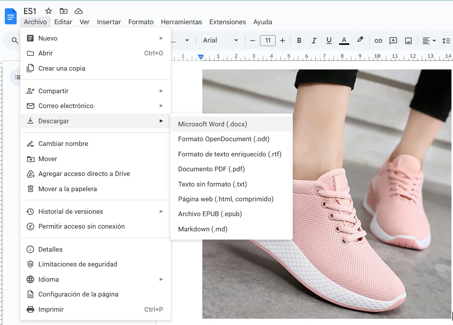Open the text color picker
Image resolution: width=453 pixels, height=325 pixels.
[x=344, y=41]
